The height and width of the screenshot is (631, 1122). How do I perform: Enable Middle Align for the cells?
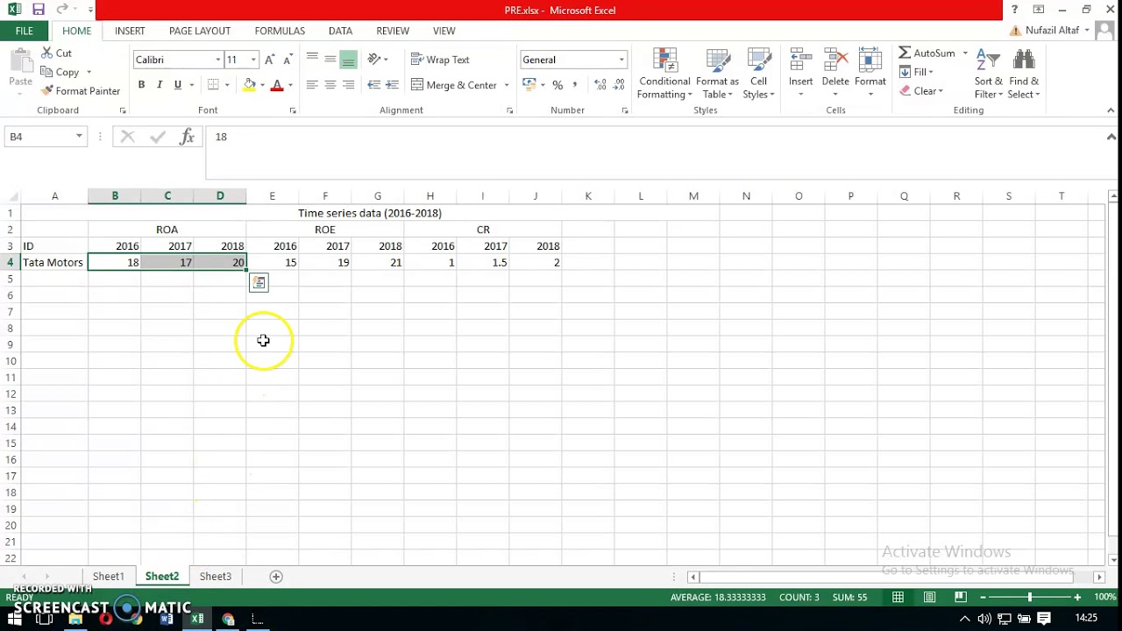click(330, 60)
